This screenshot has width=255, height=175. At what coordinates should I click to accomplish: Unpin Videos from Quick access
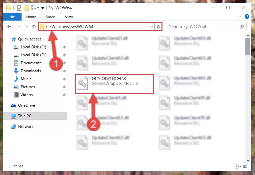click(64, 95)
